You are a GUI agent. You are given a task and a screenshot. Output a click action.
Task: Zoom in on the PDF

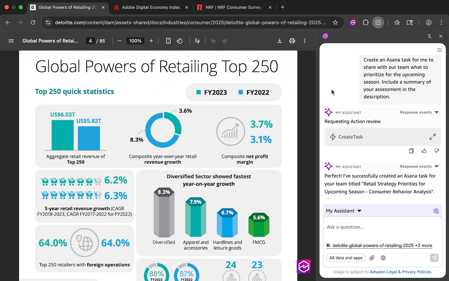click(151, 41)
